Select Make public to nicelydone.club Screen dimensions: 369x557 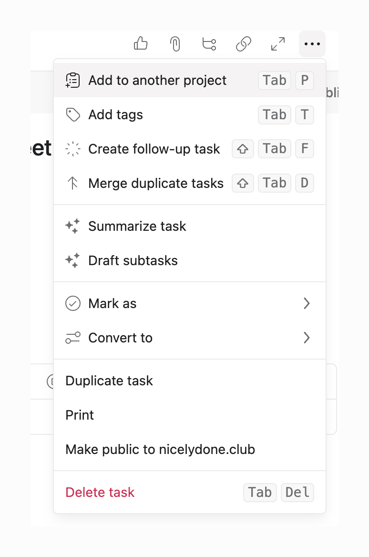coord(161,449)
